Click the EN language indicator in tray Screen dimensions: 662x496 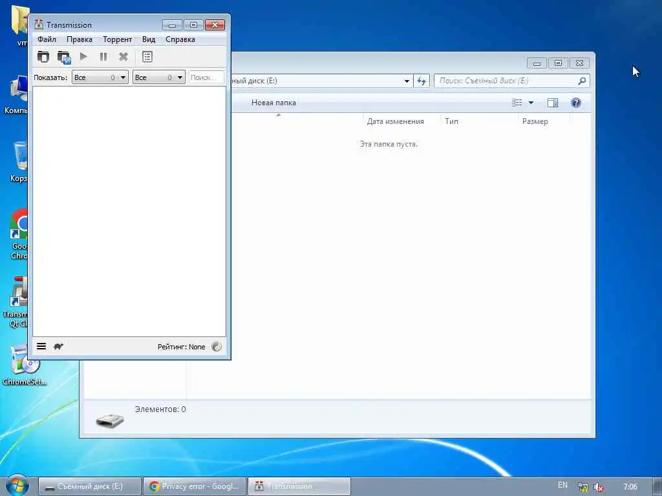point(563,485)
